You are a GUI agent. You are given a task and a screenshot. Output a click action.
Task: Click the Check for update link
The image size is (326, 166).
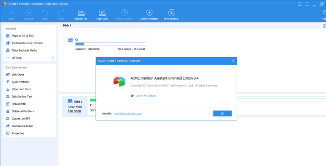point(146,96)
